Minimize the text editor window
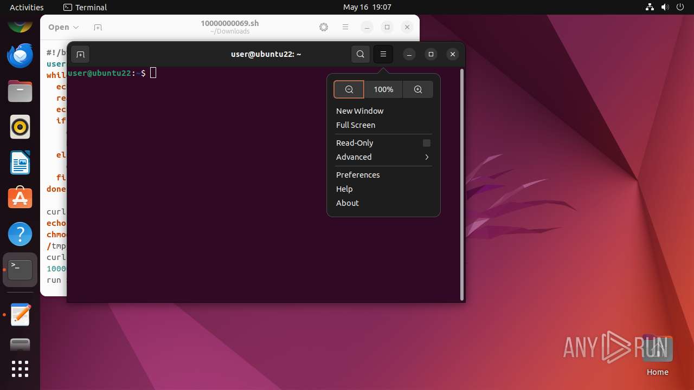The image size is (694, 390). click(x=367, y=27)
